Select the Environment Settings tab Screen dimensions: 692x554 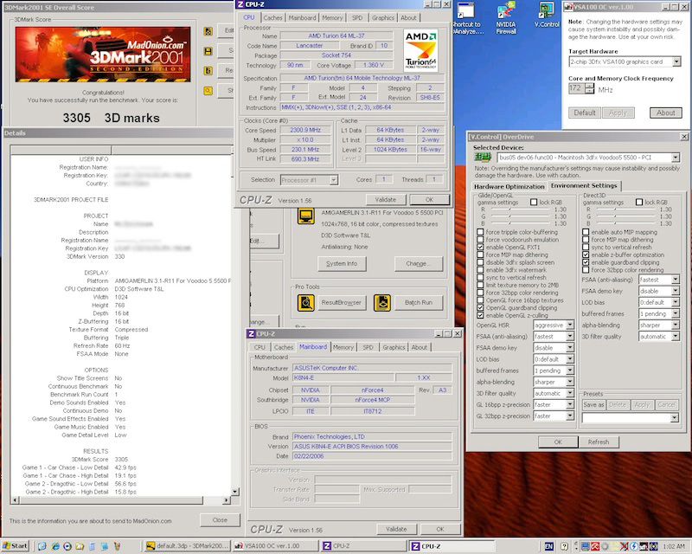(584, 185)
